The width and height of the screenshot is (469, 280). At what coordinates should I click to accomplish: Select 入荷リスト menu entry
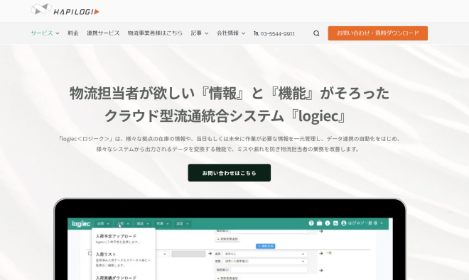point(106,254)
